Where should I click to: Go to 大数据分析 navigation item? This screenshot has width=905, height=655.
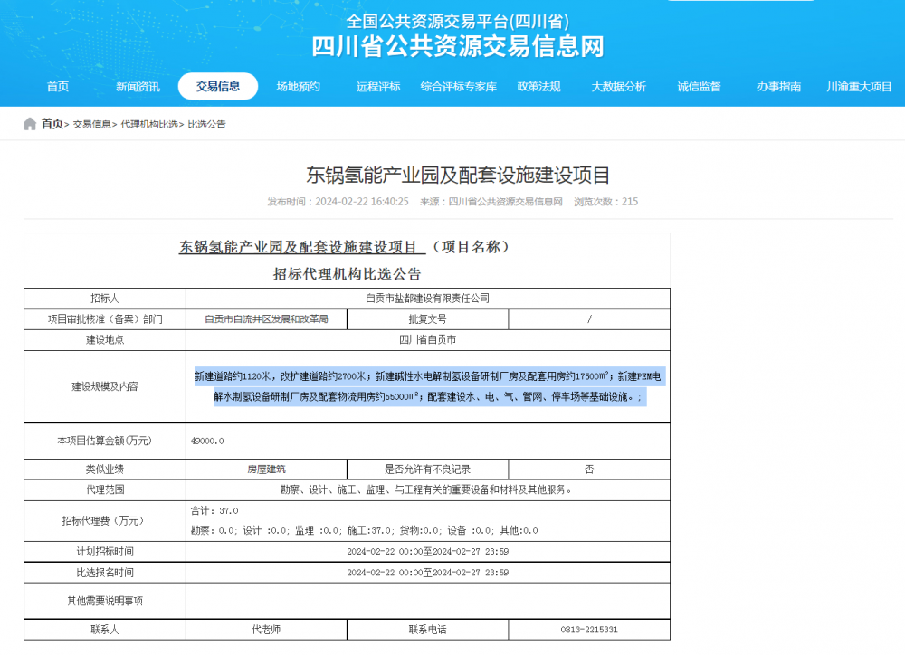click(x=619, y=87)
